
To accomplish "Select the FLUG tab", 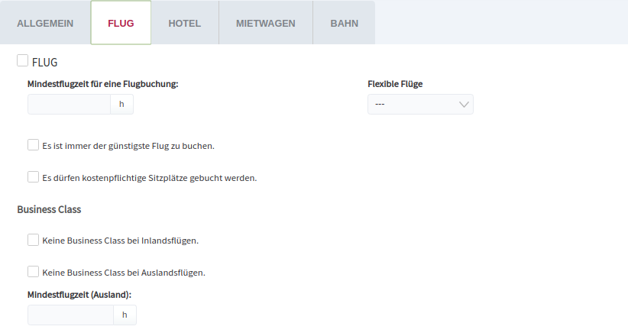I will 121,23.
